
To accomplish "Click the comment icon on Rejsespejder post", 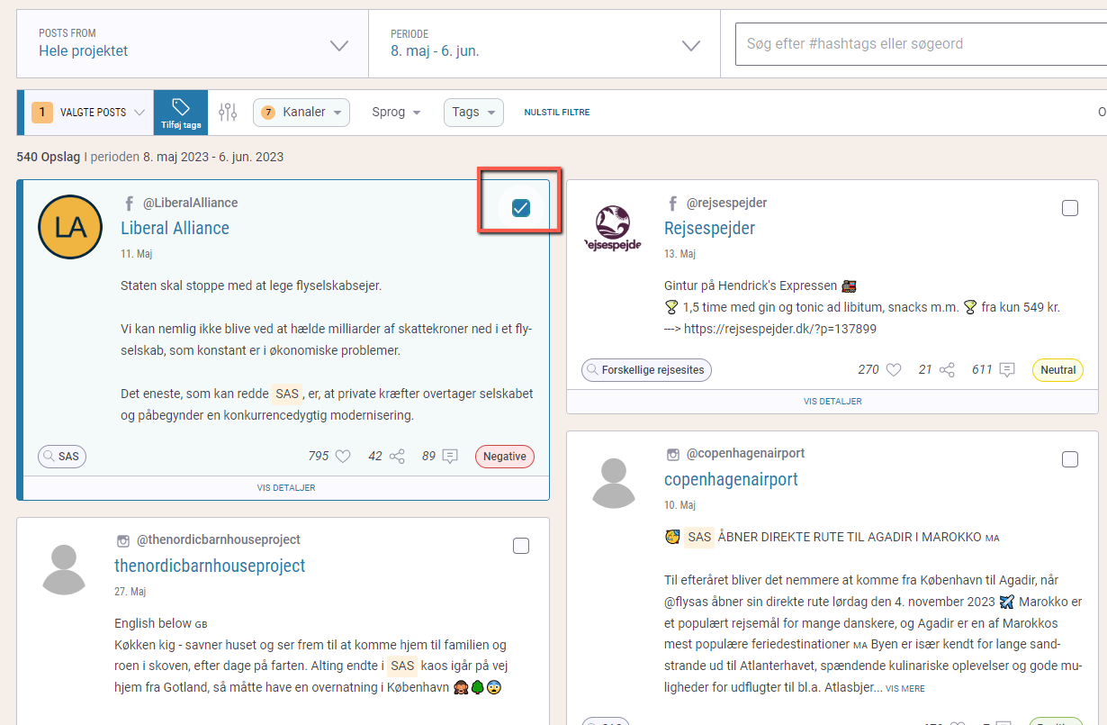I will click(x=1007, y=370).
